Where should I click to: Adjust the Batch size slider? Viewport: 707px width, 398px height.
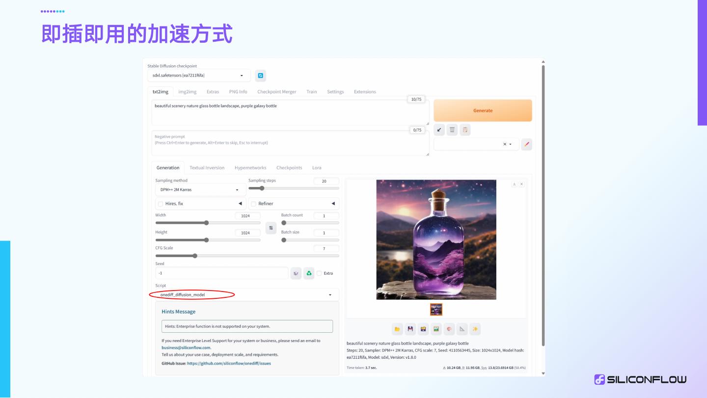click(310, 240)
